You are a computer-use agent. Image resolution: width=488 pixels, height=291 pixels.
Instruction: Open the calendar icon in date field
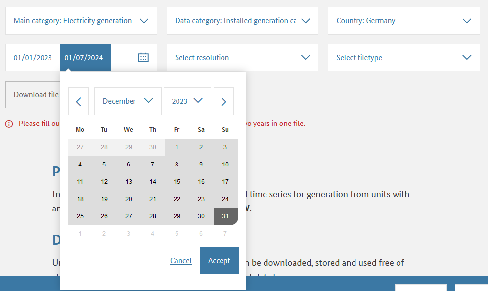143,58
